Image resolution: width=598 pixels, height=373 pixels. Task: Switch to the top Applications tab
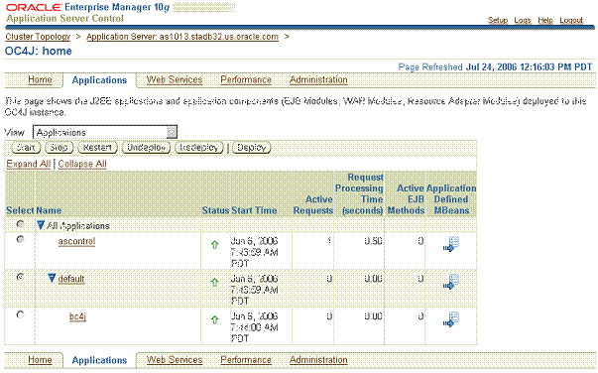coord(99,80)
